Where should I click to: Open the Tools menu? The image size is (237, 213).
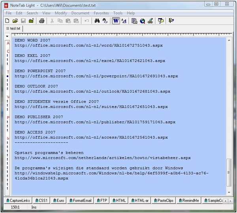point(118,13)
